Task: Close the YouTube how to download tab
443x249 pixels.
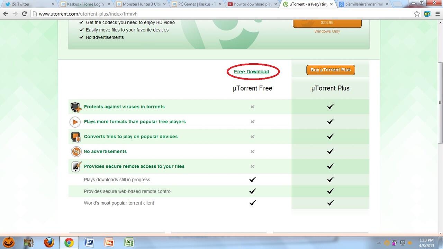Action: coord(276,4)
